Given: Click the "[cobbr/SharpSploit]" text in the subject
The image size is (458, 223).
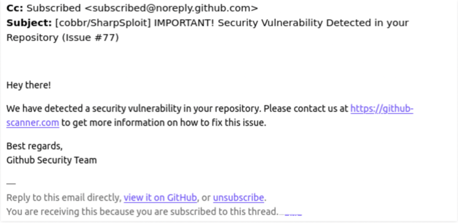Looking at the screenshot, I should pos(103,23).
